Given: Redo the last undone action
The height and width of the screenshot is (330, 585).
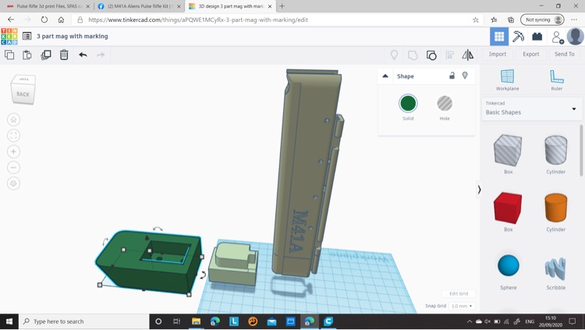Looking at the screenshot, I should point(101,55).
